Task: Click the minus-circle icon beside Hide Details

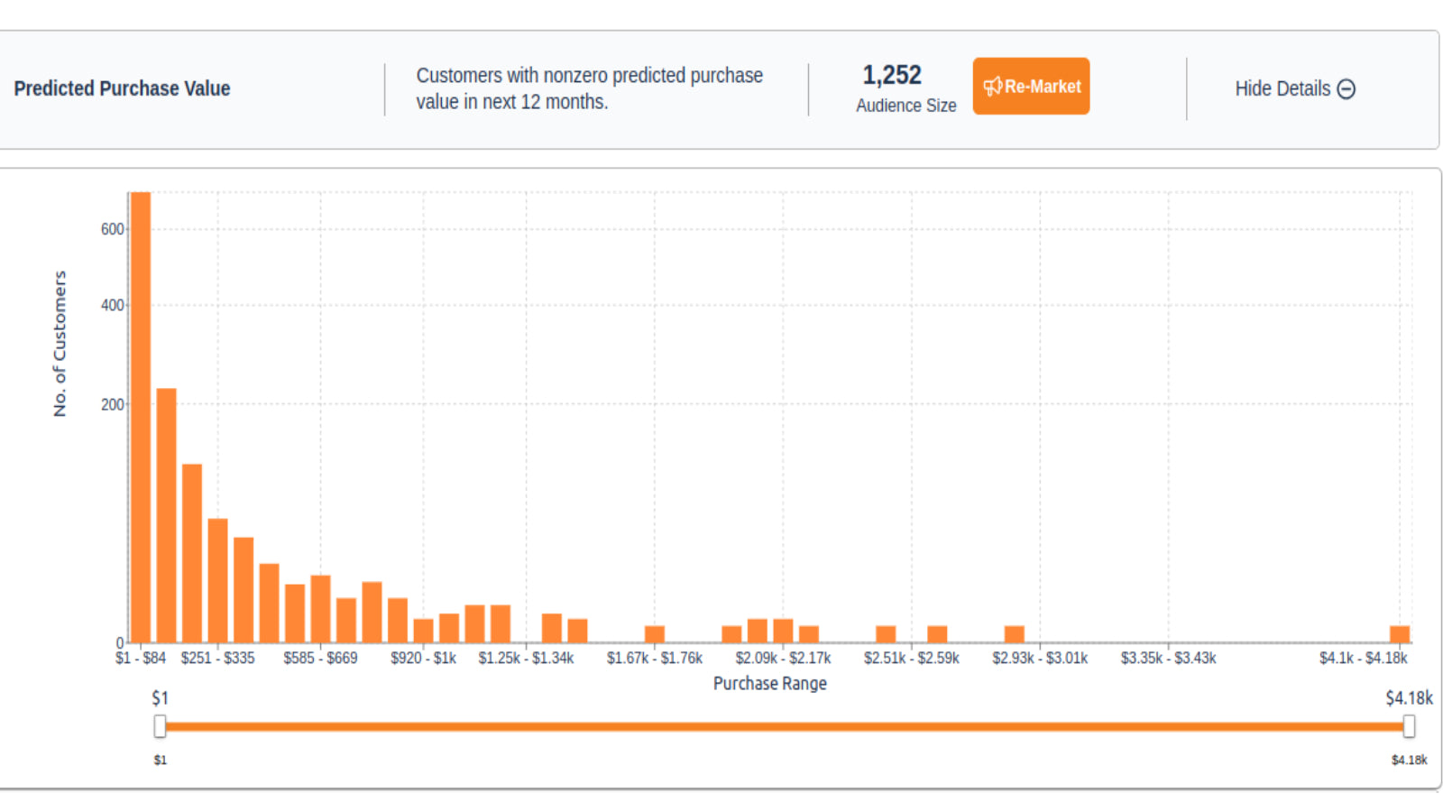Action: tap(1346, 88)
